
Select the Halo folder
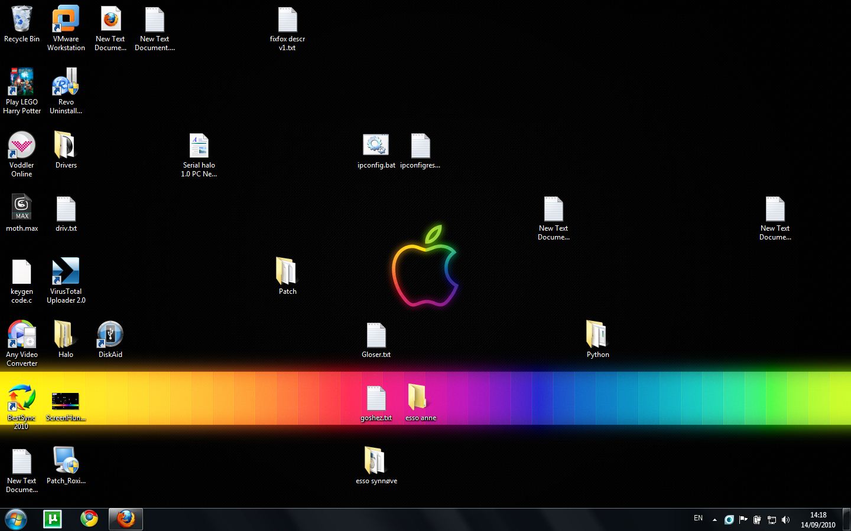click(x=66, y=339)
